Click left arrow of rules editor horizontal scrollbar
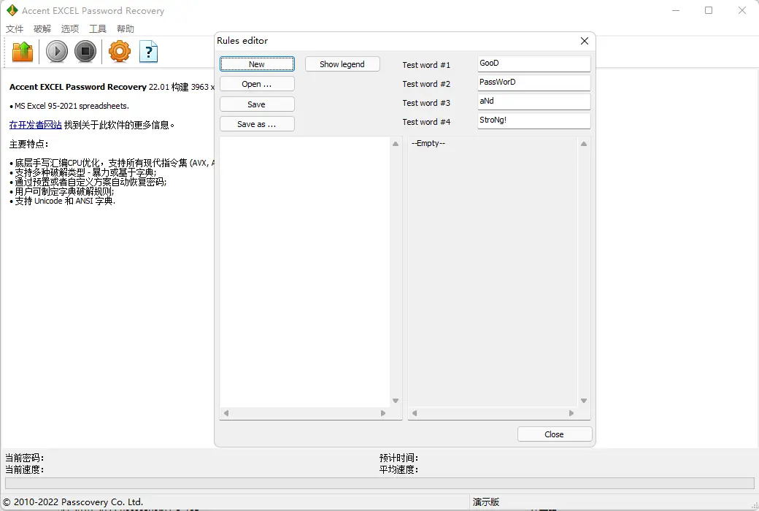 click(226, 413)
